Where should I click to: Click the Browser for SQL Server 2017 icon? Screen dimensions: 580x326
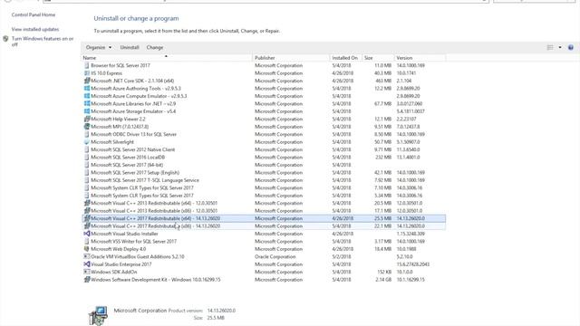[87, 65]
